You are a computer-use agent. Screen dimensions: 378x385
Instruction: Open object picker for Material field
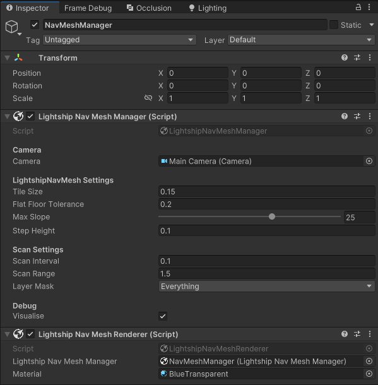[369, 374]
